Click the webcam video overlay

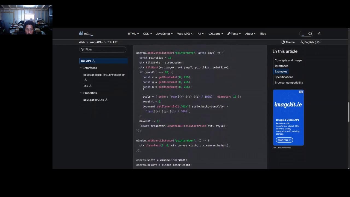[x=26, y=20]
